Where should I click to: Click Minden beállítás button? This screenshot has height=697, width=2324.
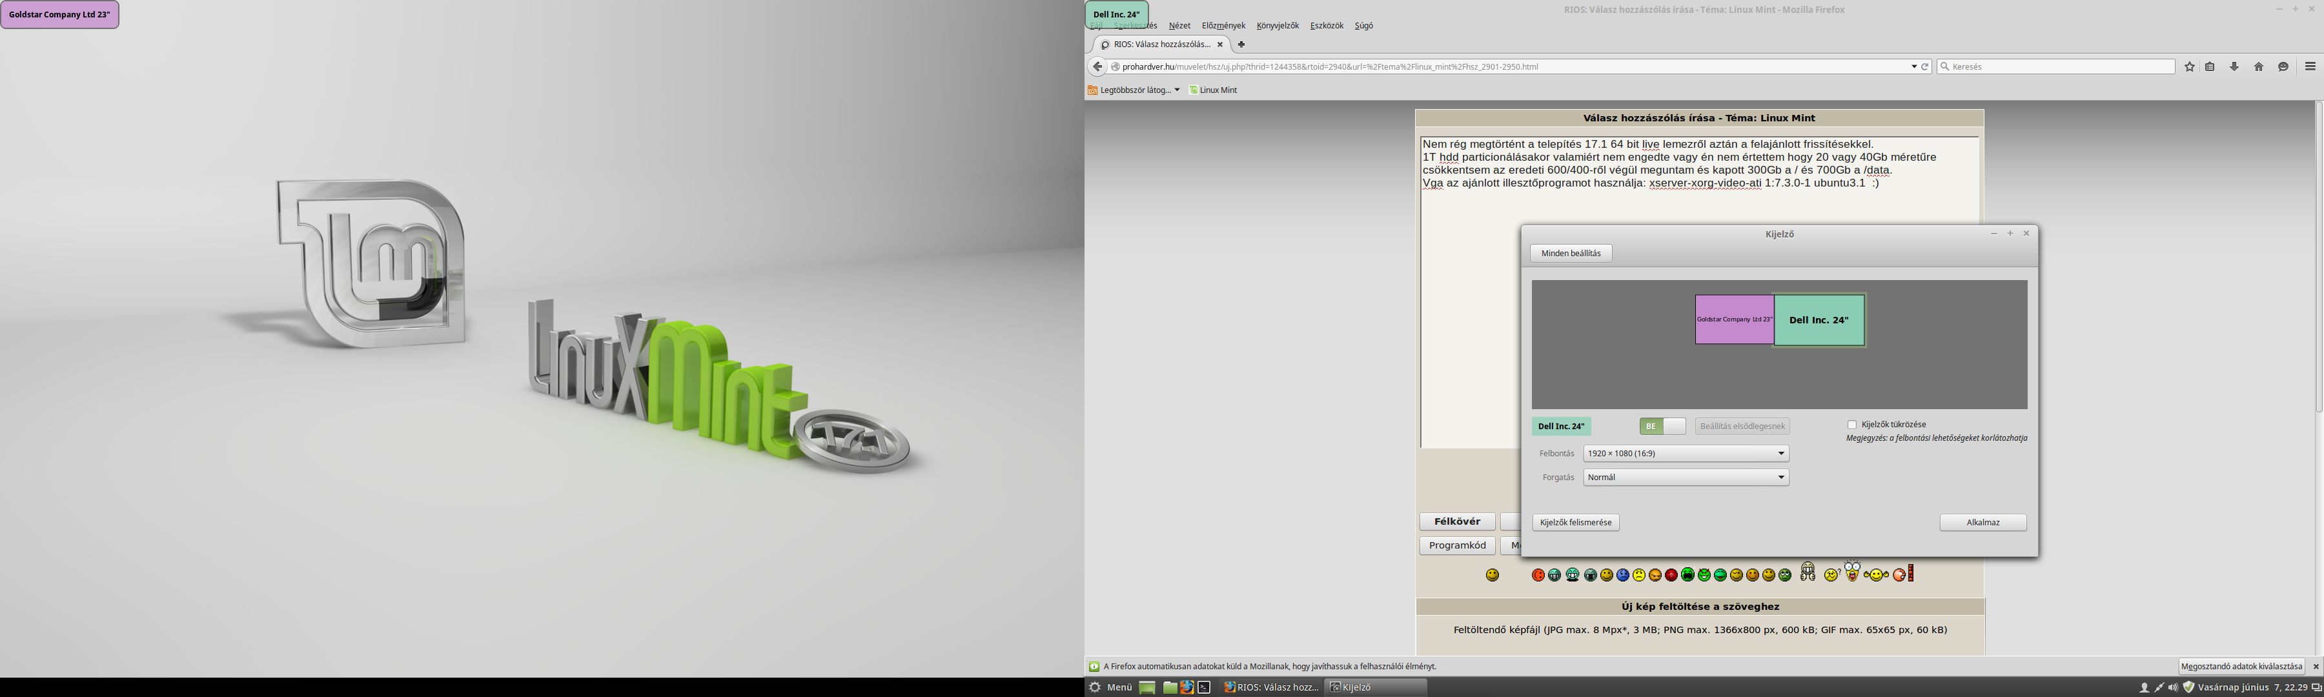(1571, 254)
